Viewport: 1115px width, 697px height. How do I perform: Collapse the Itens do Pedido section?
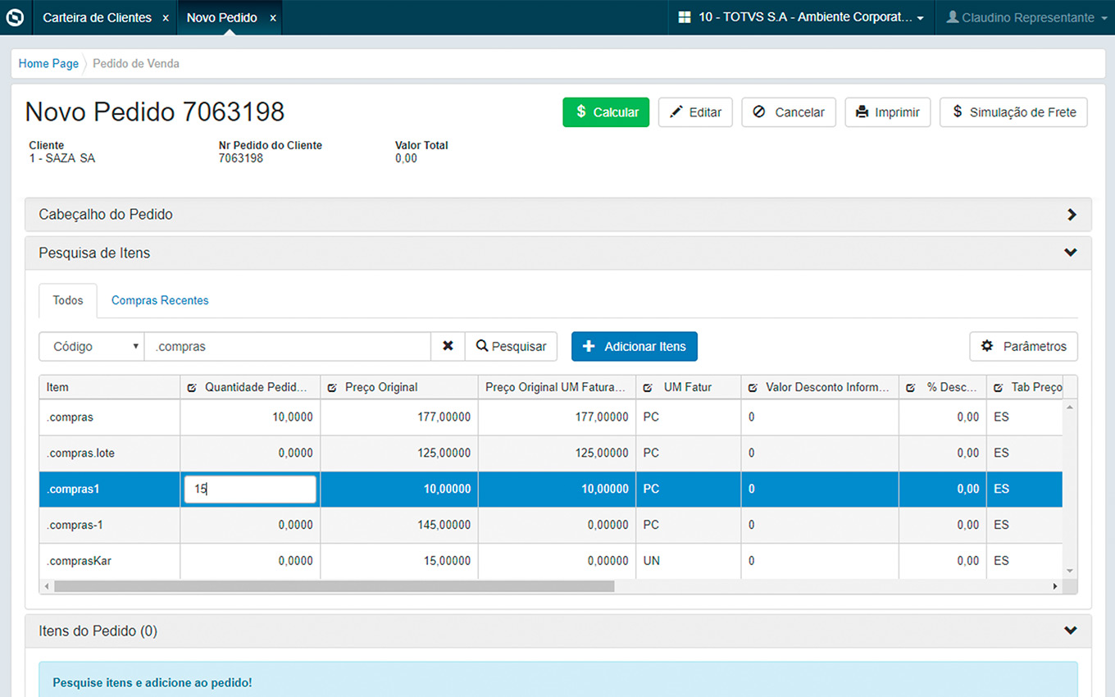pos(1070,631)
